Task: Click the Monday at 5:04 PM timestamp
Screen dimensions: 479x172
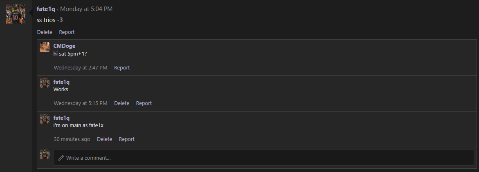Action: tap(86, 9)
